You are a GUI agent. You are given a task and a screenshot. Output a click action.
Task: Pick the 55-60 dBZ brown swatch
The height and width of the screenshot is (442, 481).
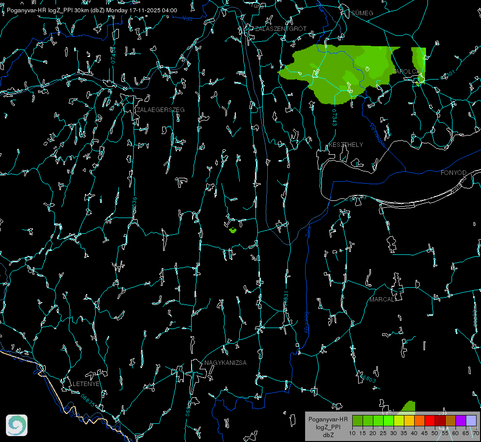(451, 420)
